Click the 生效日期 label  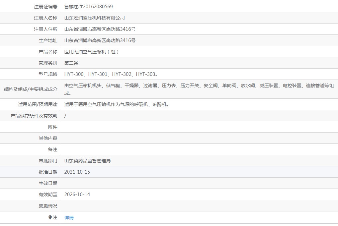(x=48, y=183)
